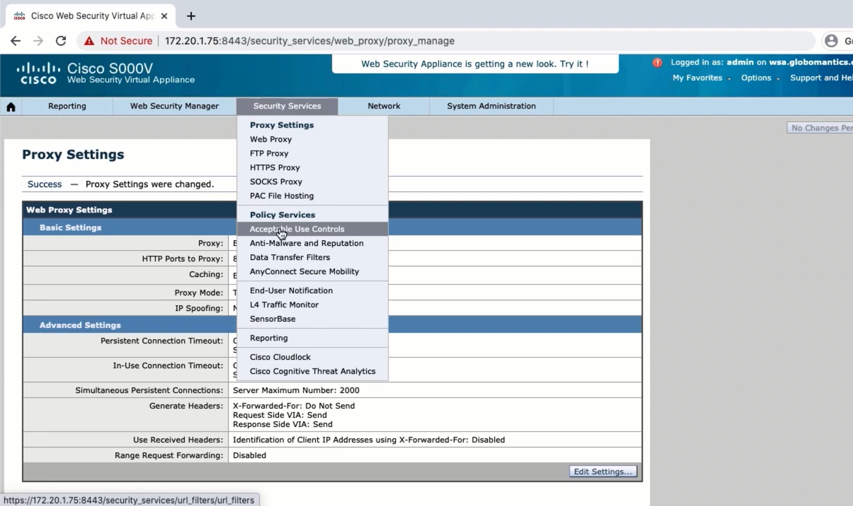Go back with the browser back arrow
853x506 pixels.
15,41
